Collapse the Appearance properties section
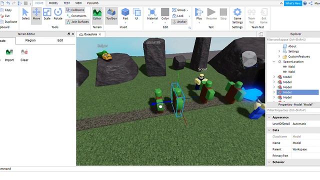 click(x=269, y=117)
